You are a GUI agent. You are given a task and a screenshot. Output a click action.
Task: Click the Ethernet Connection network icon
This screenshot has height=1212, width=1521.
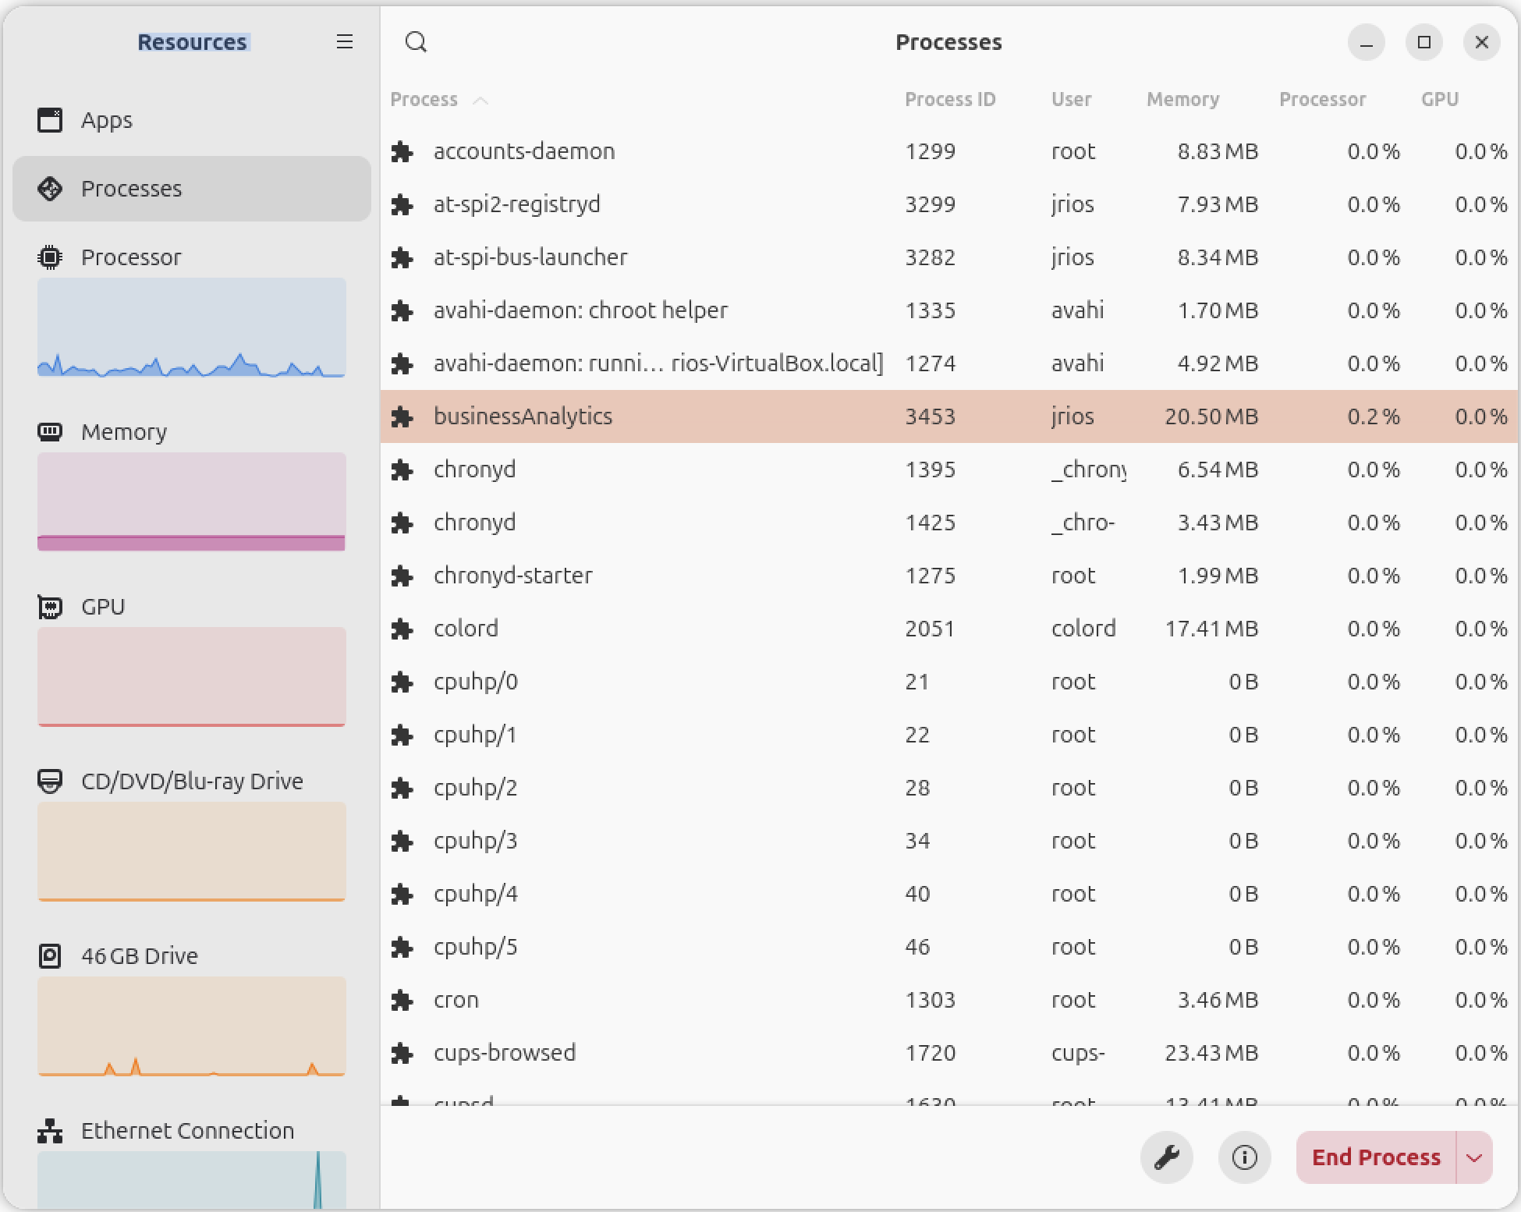(50, 1131)
